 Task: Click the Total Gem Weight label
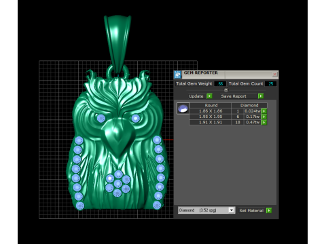[194, 84]
